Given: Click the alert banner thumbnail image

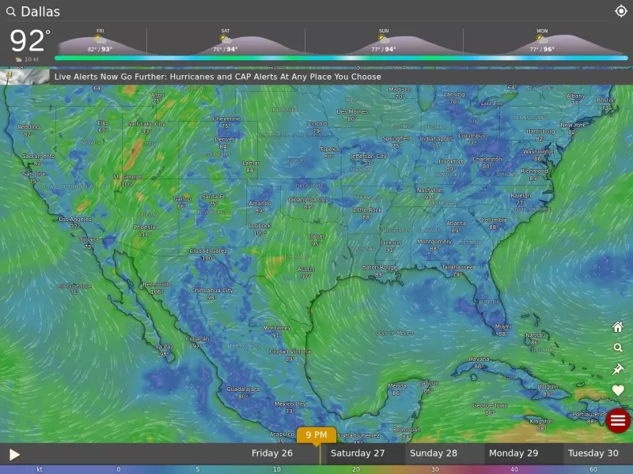Looking at the screenshot, I should pos(25,77).
